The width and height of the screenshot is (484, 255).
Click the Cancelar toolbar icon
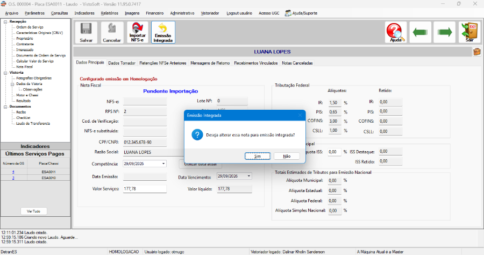pyautogui.click(x=112, y=32)
